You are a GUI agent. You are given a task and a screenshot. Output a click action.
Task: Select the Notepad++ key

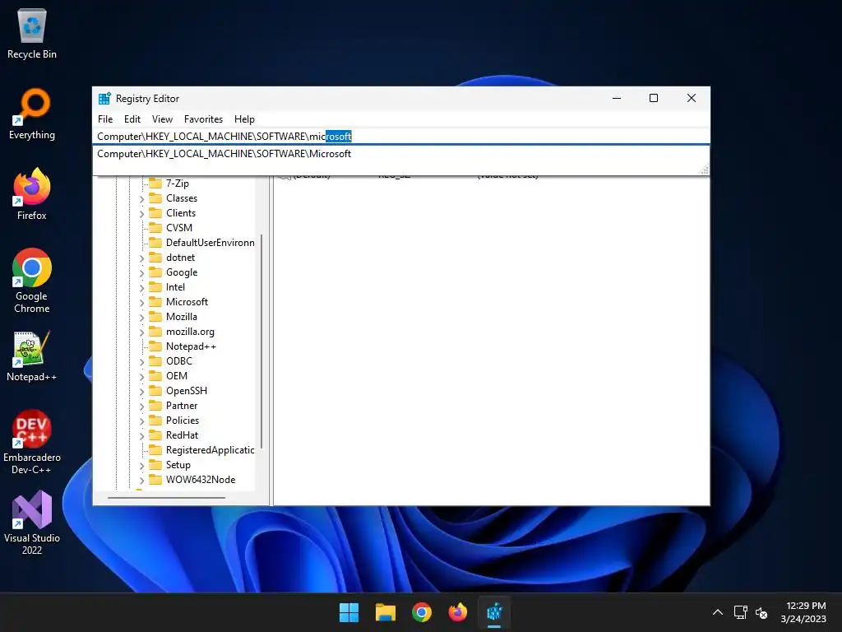[191, 346]
